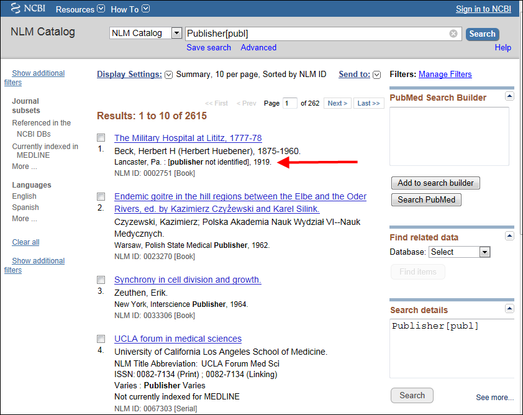The width and height of the screenshot is (523, 415).
Task: Collapse the Search details panel
Action: pos(509,309)
